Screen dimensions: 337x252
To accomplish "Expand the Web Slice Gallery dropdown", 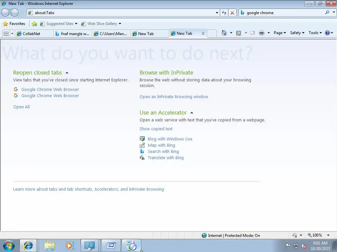I will 120,24.
